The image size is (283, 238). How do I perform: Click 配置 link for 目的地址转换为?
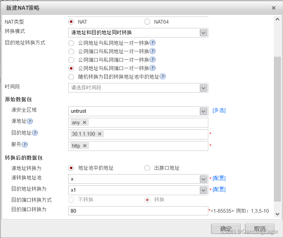[x=219, y=189]
